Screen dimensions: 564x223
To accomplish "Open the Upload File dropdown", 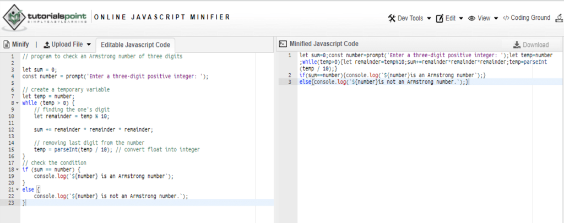I will (88, 44).
